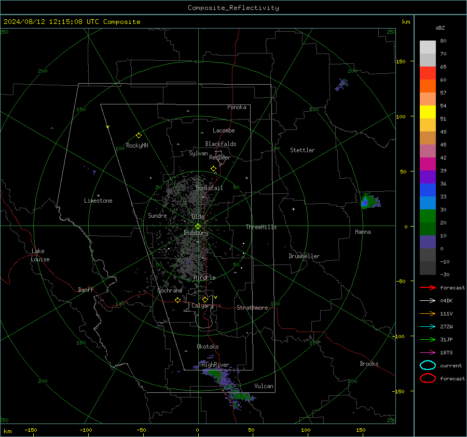Click the Lake Louise label
The image size is (467, 437).
click(40, 255)
